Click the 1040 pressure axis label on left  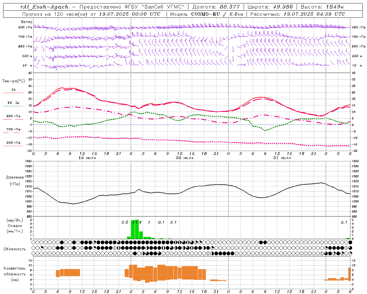pos(28,161)
